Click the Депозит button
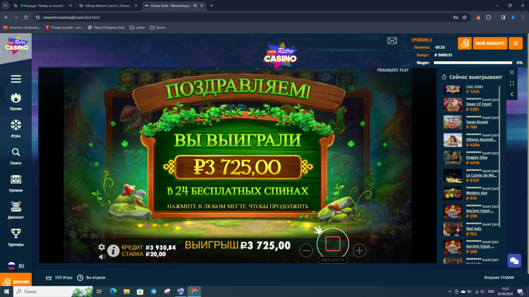The height and width of the screenshot is (297, 529). click(x=16, y=282)
